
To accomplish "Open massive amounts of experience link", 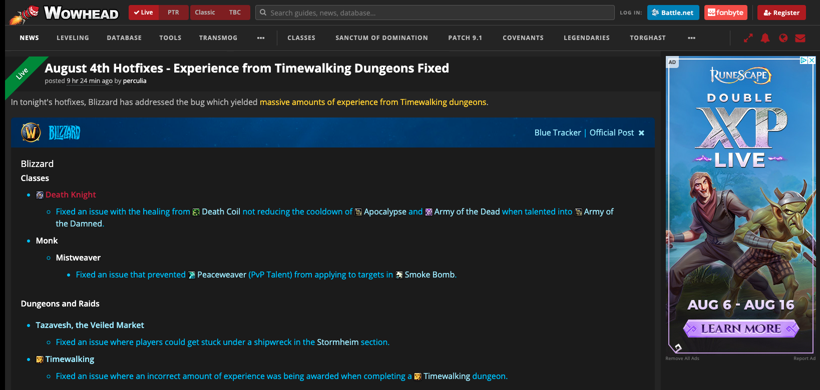I will [x=373, y=102].
